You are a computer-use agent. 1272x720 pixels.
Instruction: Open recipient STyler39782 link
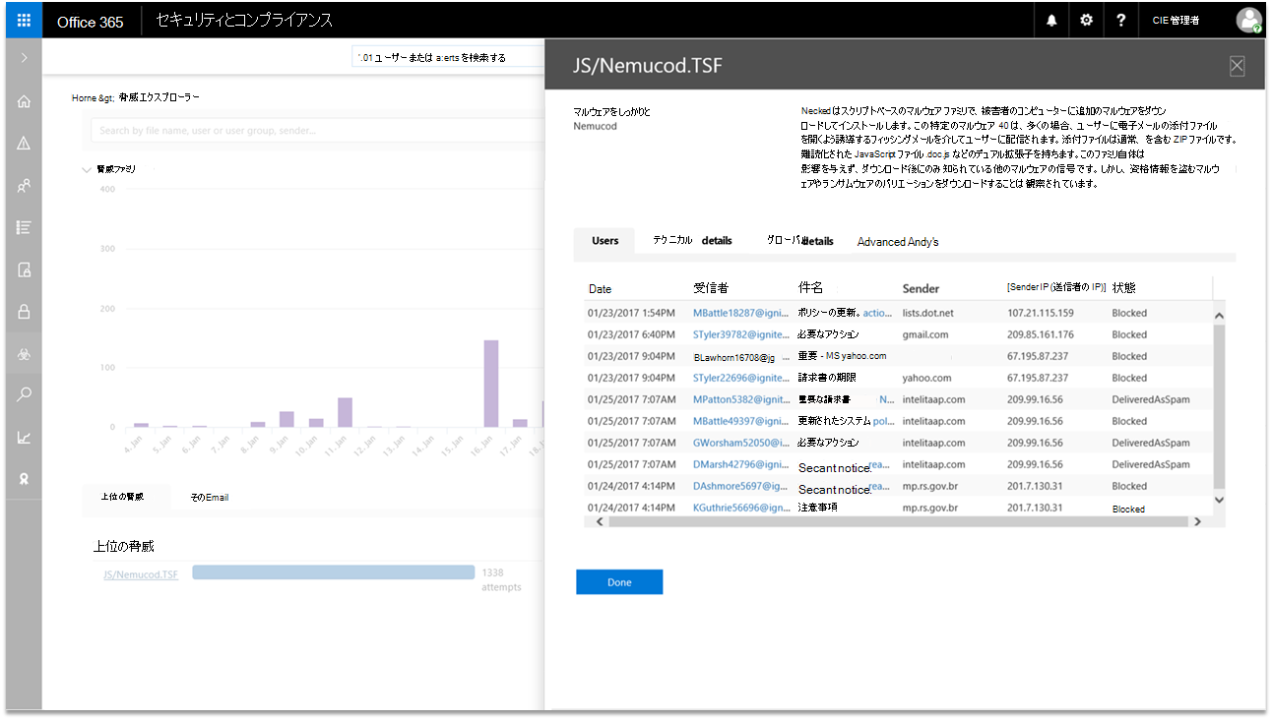click(741, 335)
